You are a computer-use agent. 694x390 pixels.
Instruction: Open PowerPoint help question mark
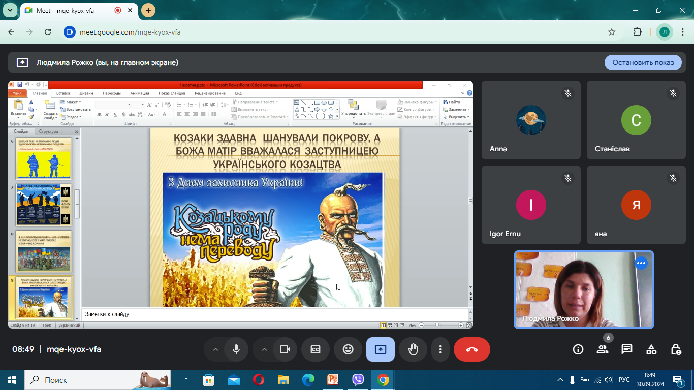(469, 93)
